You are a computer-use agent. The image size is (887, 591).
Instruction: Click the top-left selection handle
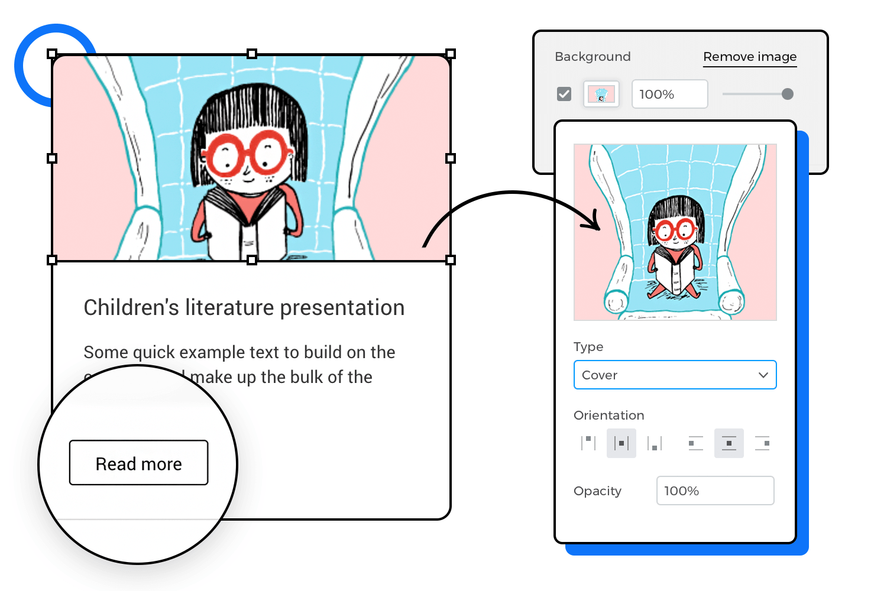(x=52, y=54)
